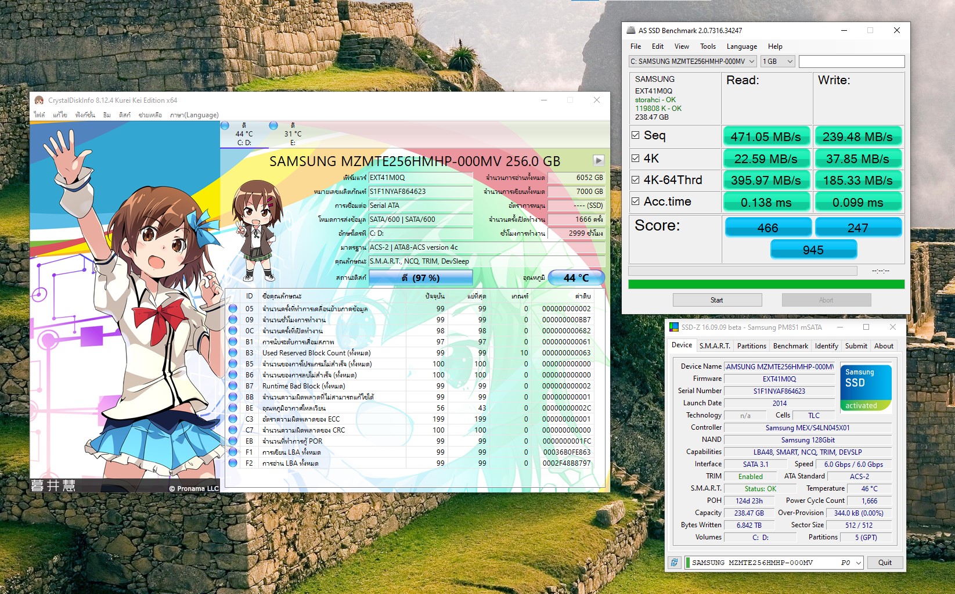Screen dimensions: 955x594
Task: Click the status orb for attribute B1
Action: pyautogui.click(x=233, y=341)
